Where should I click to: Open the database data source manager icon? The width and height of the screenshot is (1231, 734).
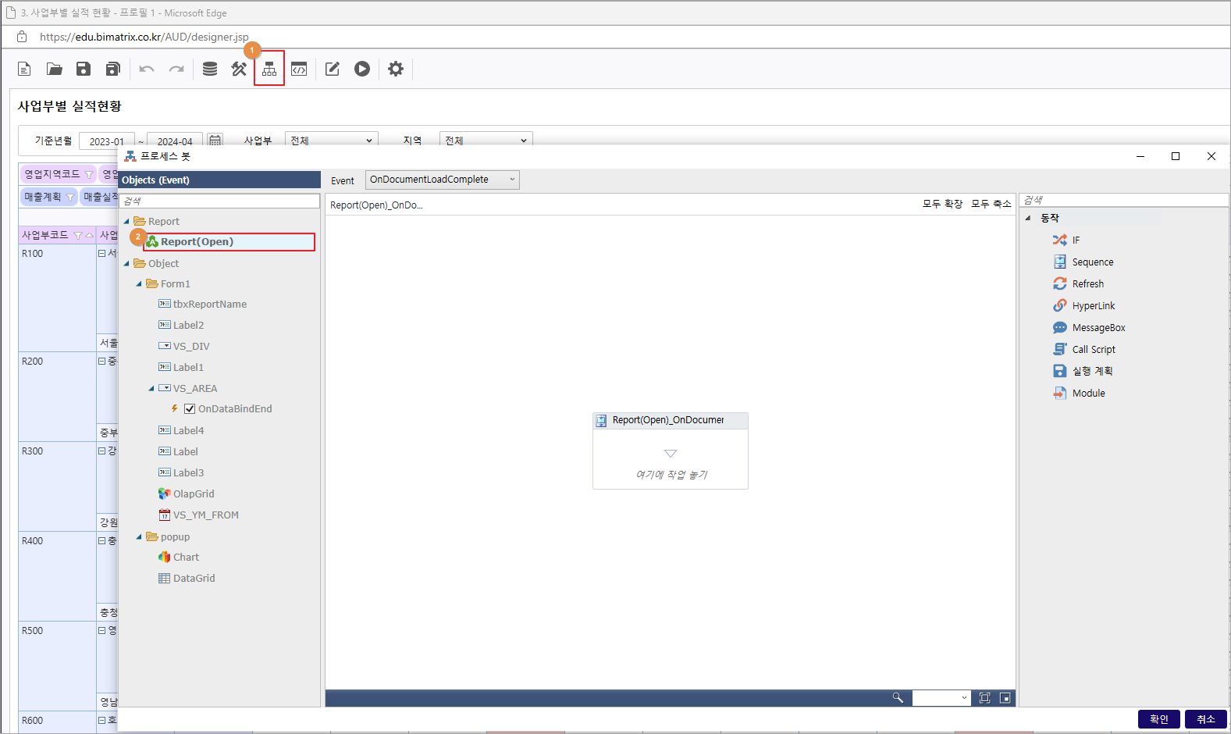click(210, 69)
